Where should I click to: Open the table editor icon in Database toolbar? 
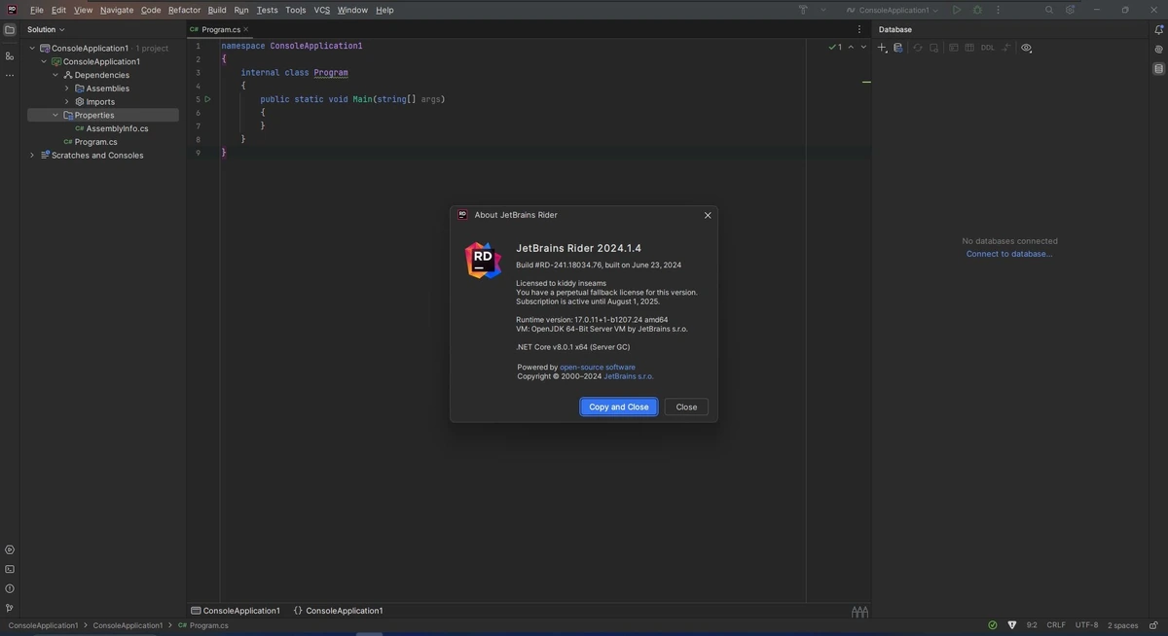[x=969, y=48]
